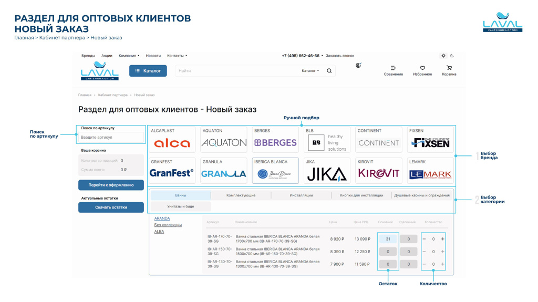
Task: Select the JIKA brand tile
Action: (x=327, y=173)
